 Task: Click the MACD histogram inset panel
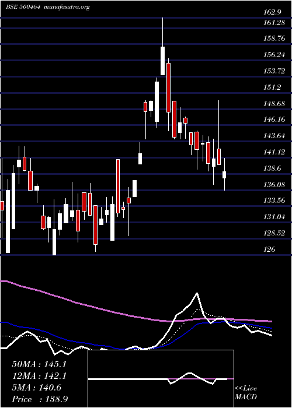[x=161, y=379]
